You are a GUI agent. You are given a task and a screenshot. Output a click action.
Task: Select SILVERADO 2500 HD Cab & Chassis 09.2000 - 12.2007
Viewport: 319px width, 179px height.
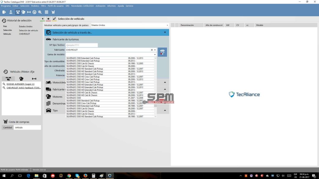pos(110,93)
